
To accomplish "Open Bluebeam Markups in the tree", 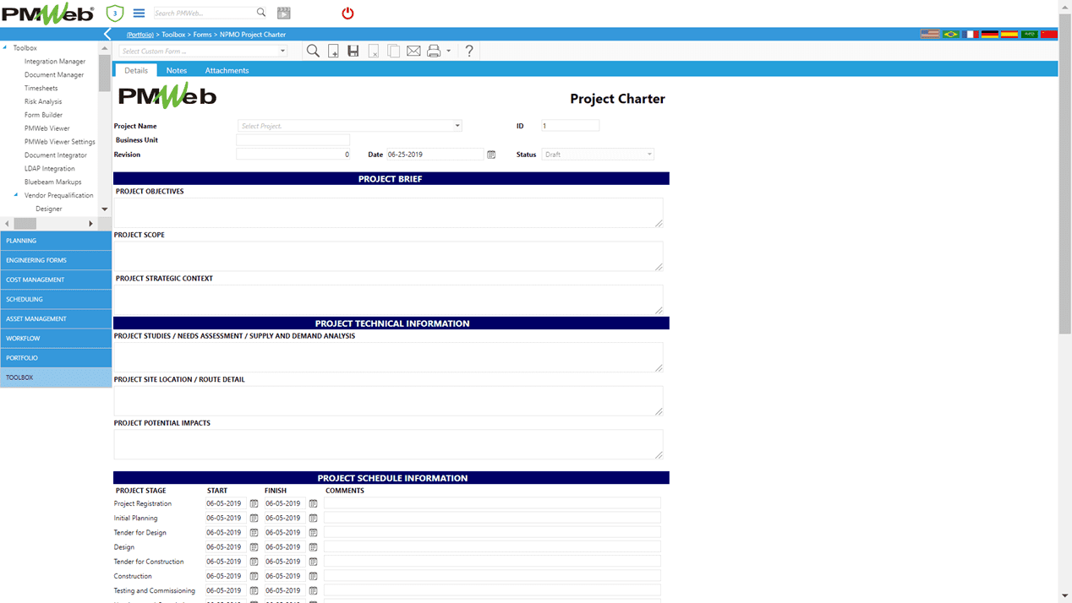I will (53, 182).
